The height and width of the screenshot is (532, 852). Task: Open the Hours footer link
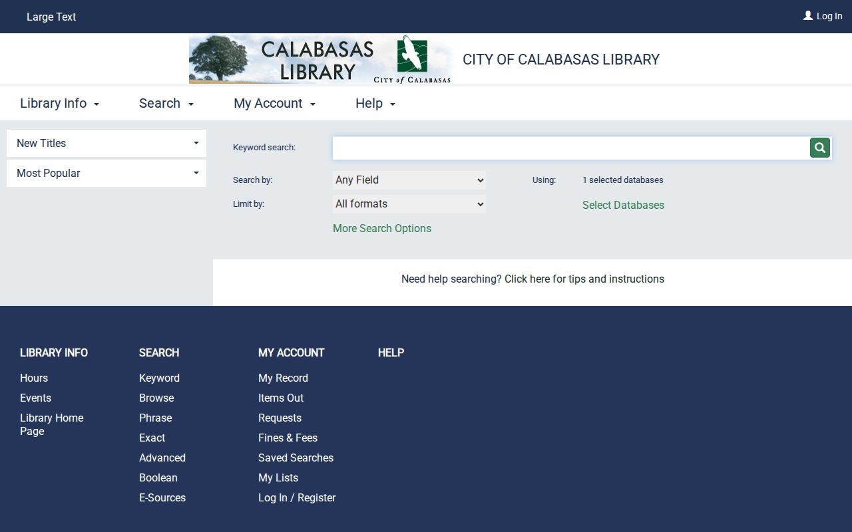34,378
